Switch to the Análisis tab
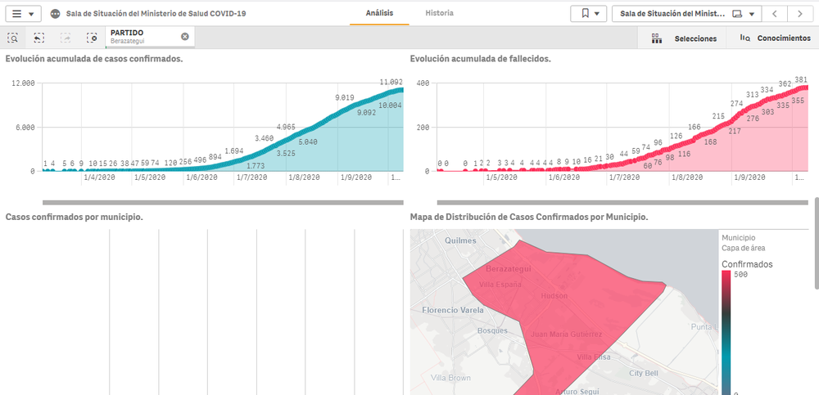 click(x=379, y=13)
